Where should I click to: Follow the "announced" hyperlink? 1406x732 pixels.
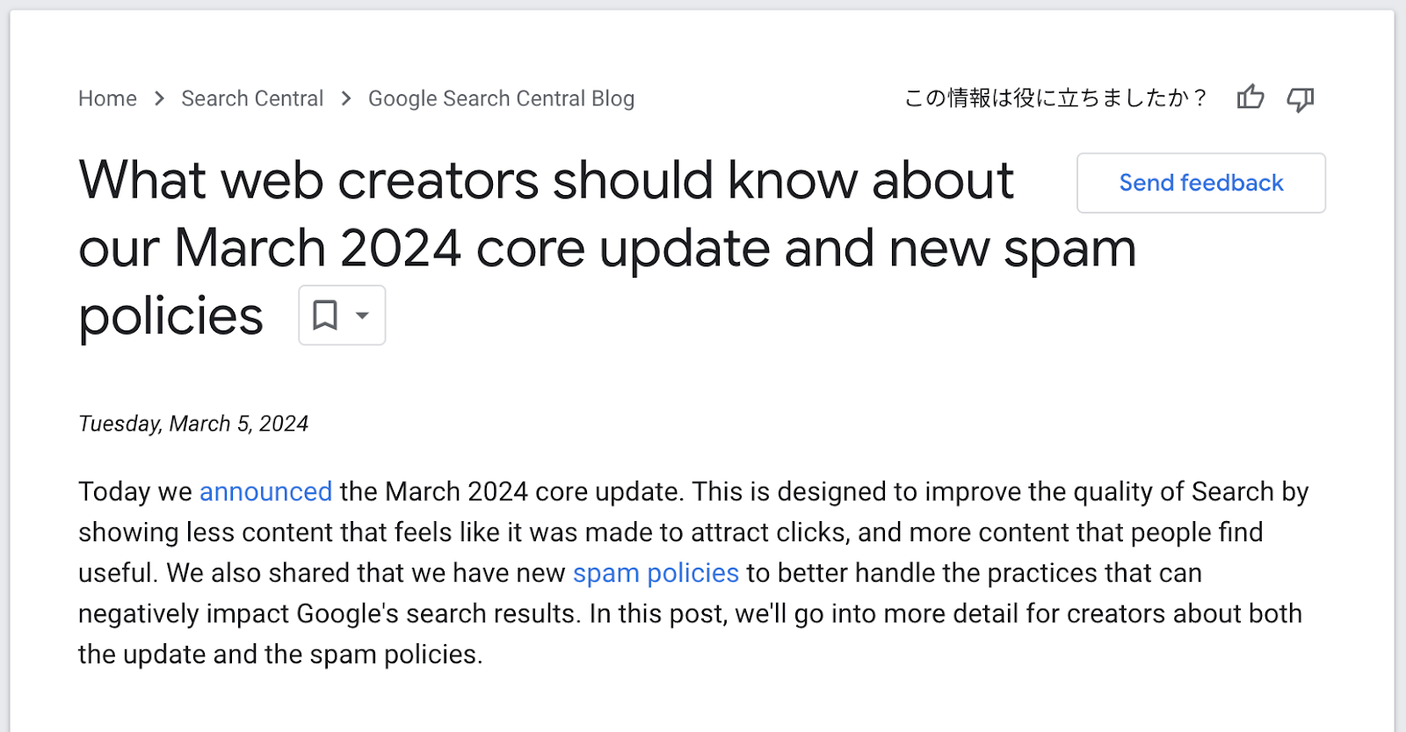[265, 491]
